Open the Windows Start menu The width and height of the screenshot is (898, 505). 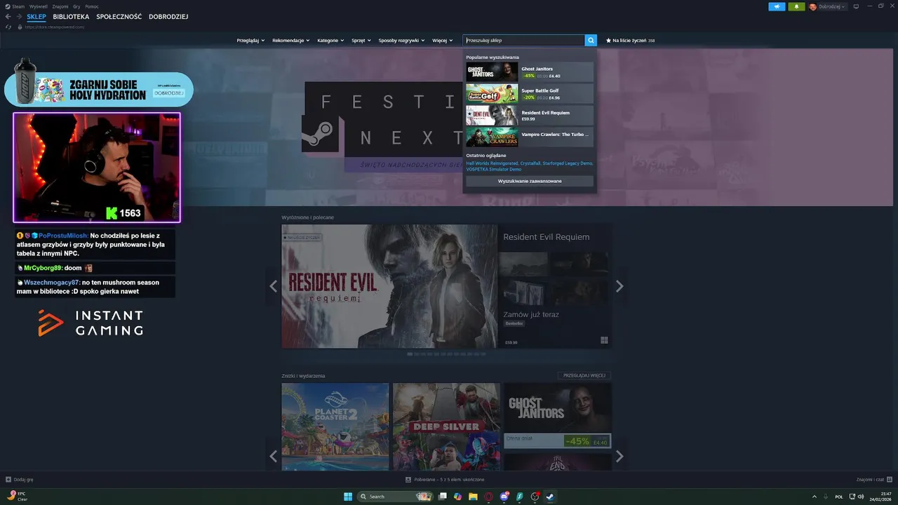(348, 497)
